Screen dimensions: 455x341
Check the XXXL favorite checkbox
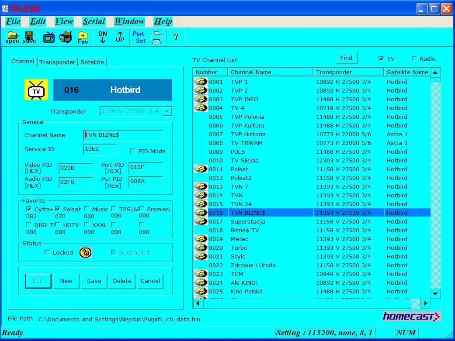(87, 224)
